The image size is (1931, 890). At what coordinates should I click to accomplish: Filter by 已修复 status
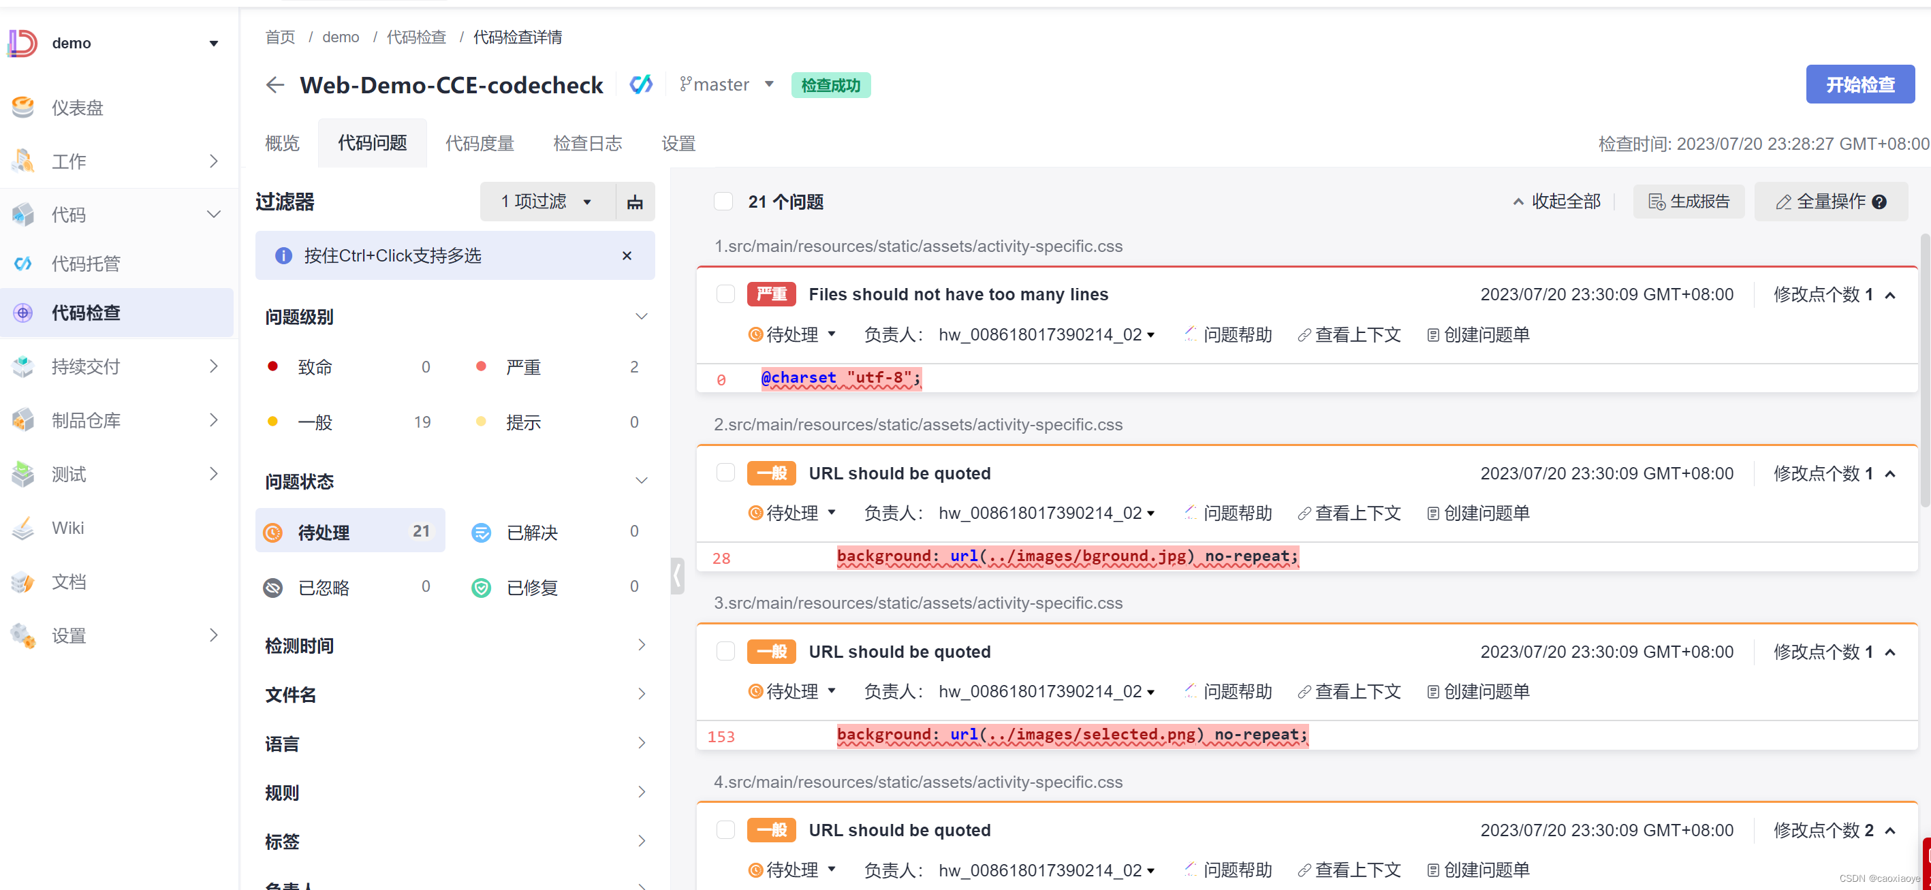[x=531, y=588]
